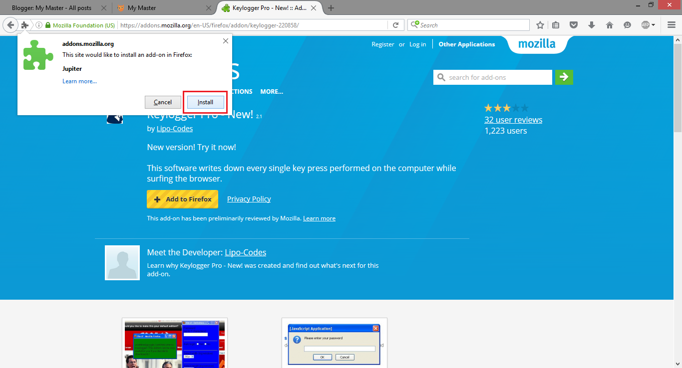Click Install in the add-on popup
Image resolution: width=682 pixels, height=368 pixels.
point(205,102)
